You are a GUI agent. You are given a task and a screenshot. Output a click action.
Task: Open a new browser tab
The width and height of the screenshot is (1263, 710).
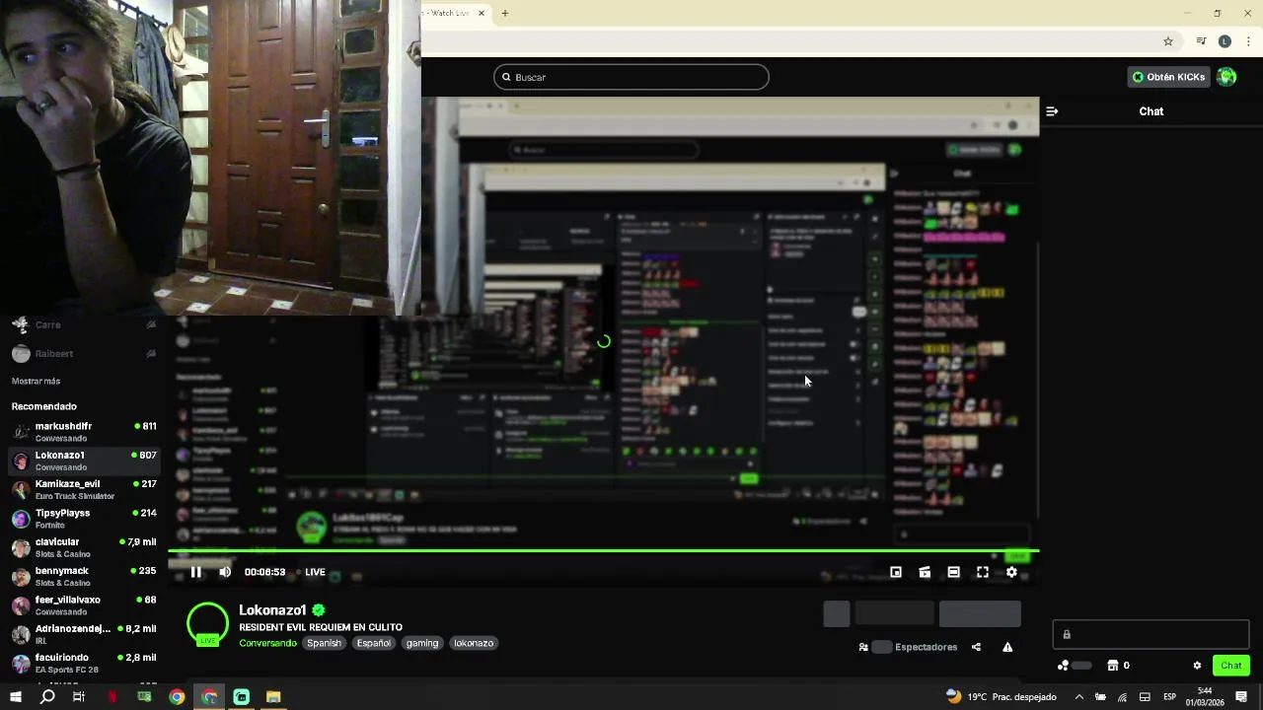tap(505, 13)
